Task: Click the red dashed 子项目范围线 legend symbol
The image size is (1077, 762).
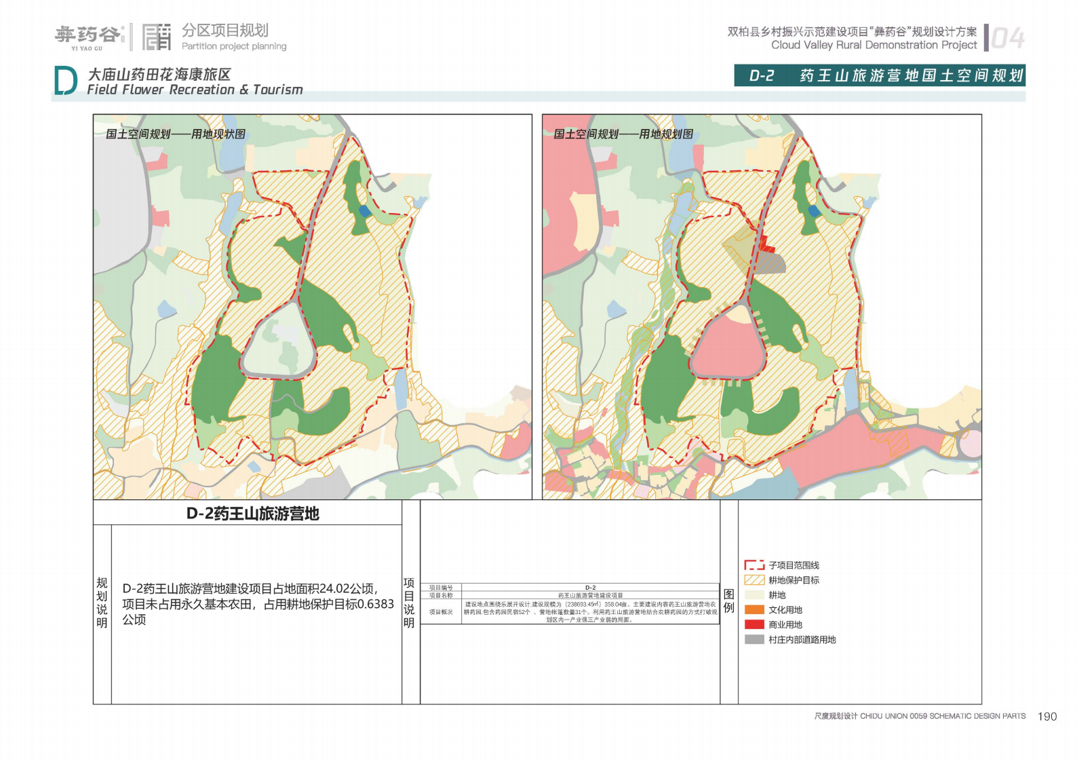Action: click(754, 565)
